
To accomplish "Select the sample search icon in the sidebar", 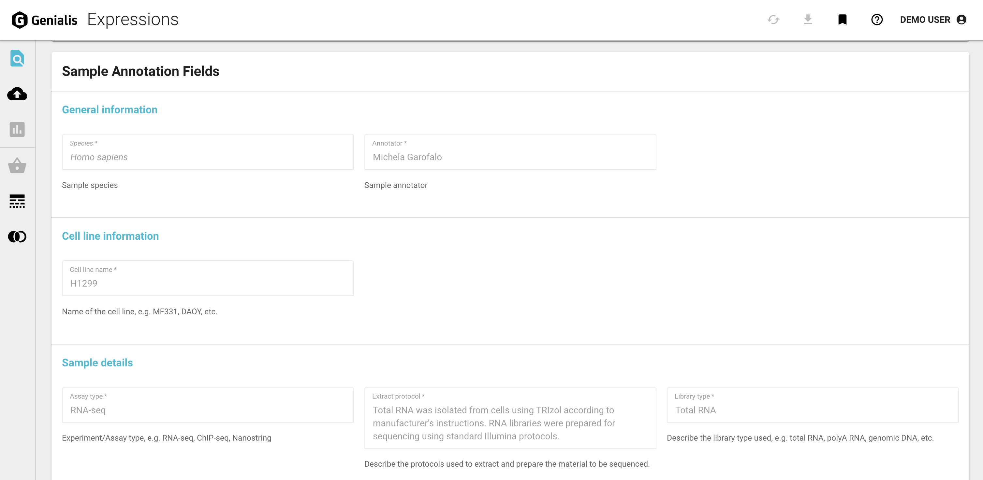I will (x=17, y=58).
